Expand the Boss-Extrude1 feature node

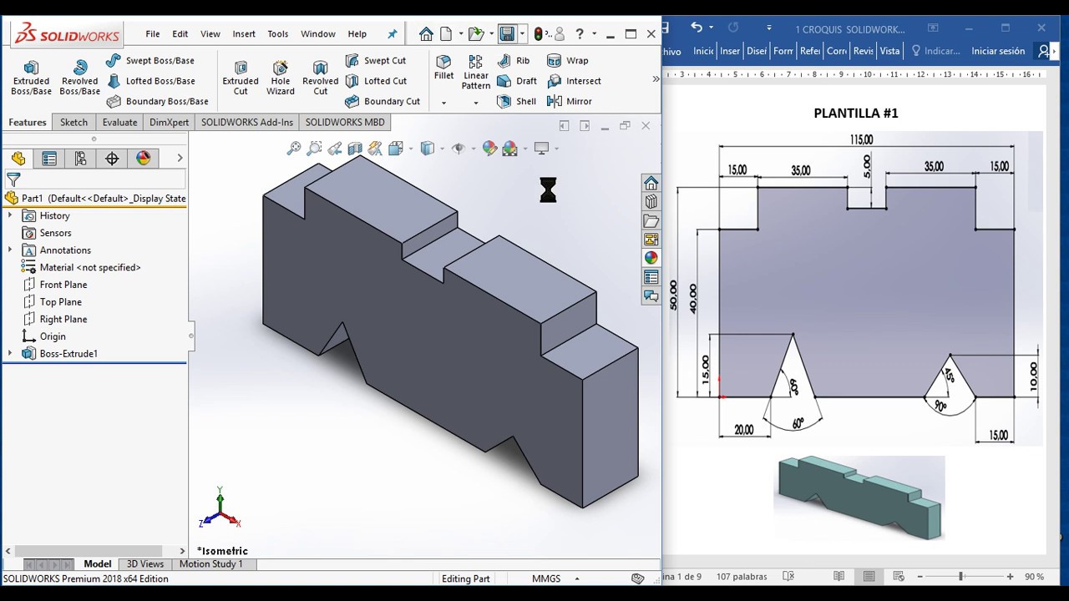10,353
